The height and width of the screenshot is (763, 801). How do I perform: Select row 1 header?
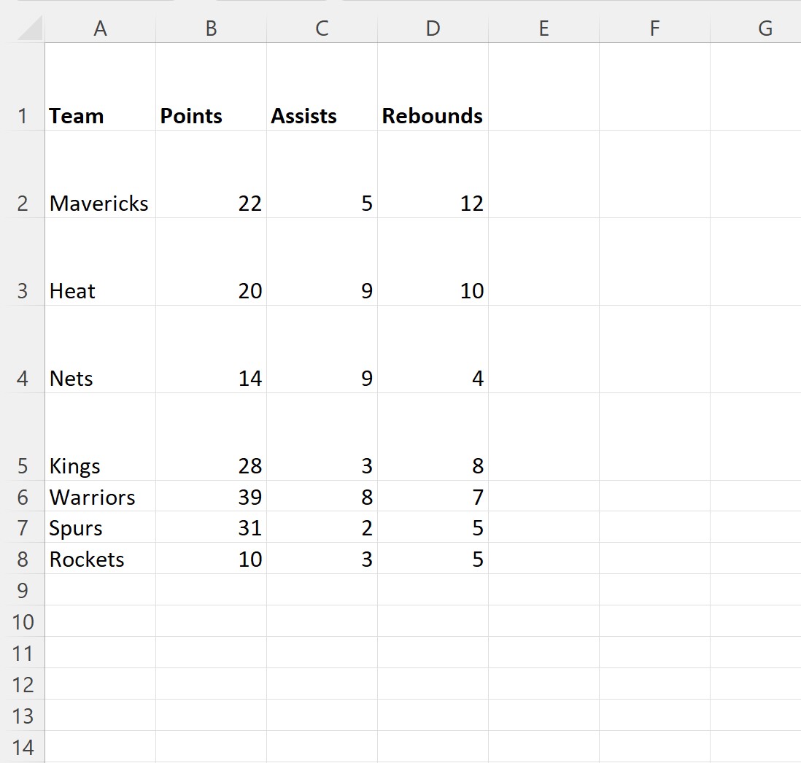23,87
